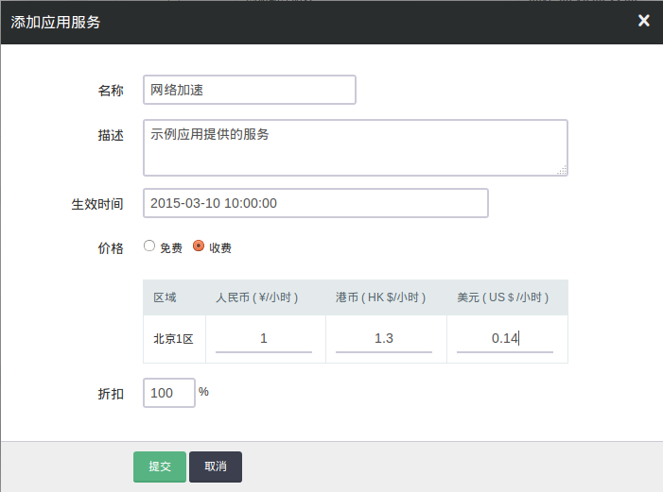Select the 北京1区 region cell
Screen dimensions: 663x492
tap(173, 339)
